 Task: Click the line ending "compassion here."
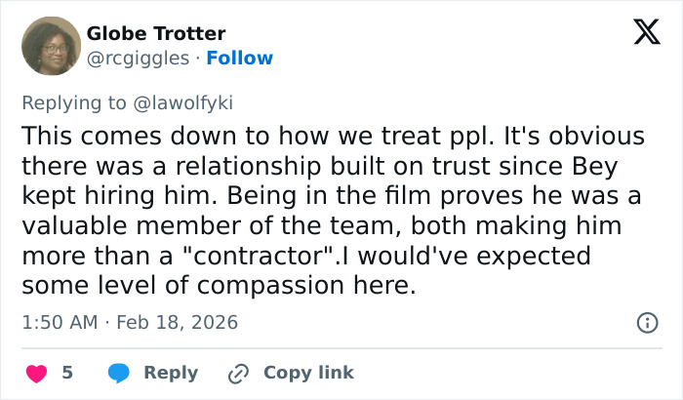(218, 286)
